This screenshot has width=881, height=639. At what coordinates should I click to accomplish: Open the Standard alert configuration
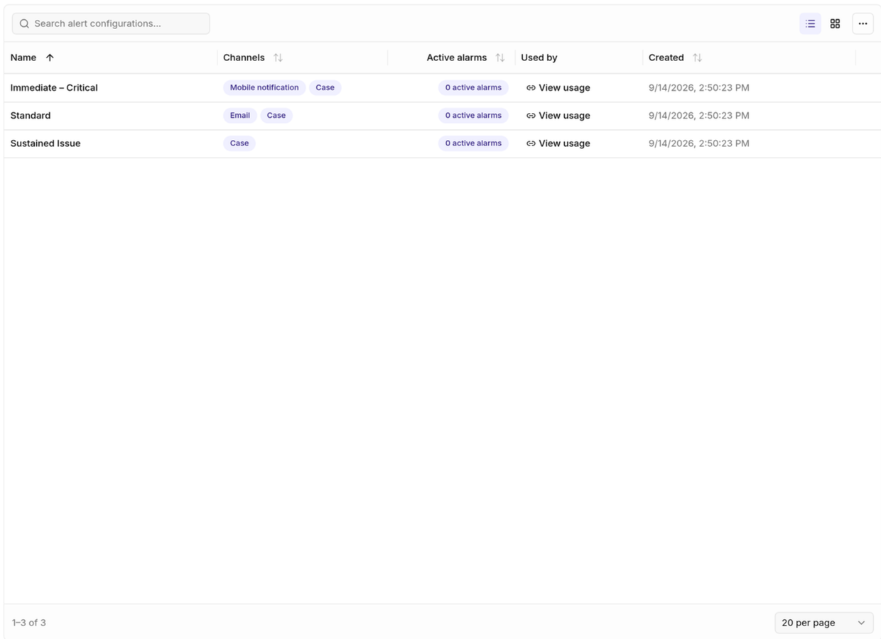(x=31, y=116)
